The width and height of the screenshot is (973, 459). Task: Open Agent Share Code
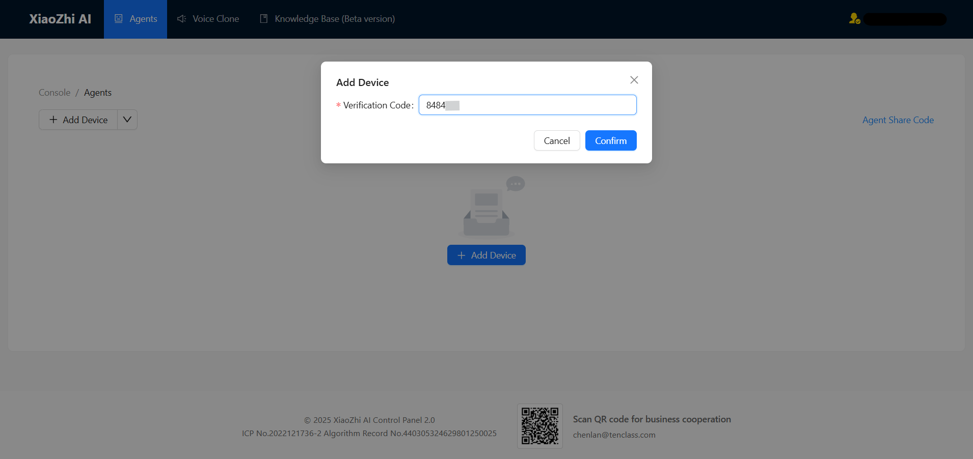point(897,120)
